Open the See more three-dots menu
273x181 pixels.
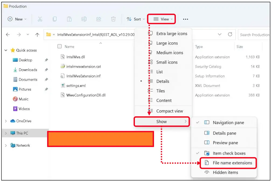[x=185, y=19]
